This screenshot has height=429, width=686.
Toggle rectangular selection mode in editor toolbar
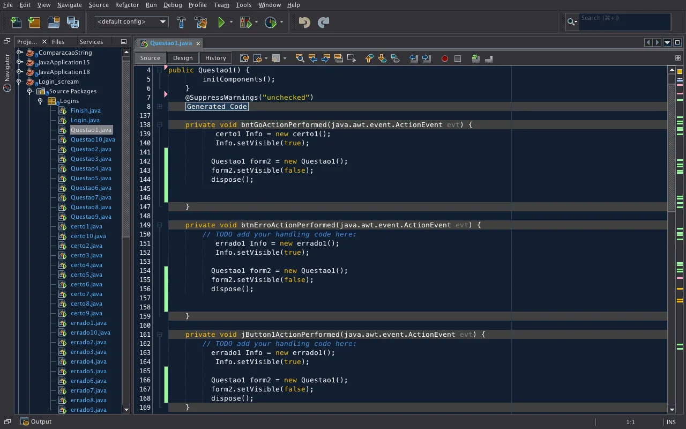coord(352,58)
